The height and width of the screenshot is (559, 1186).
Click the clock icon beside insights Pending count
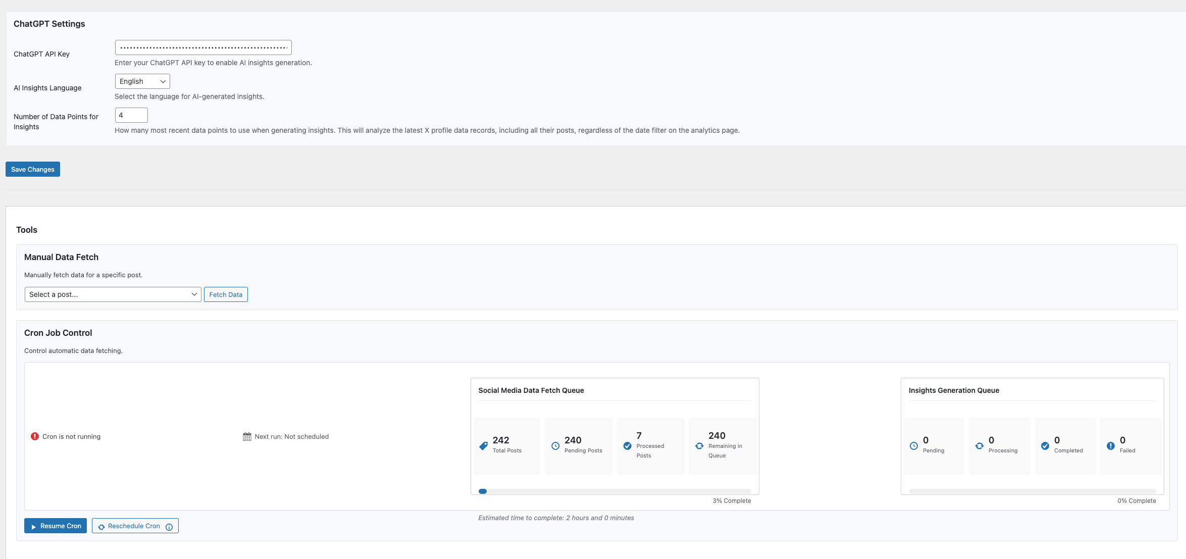tap(914, 446)
